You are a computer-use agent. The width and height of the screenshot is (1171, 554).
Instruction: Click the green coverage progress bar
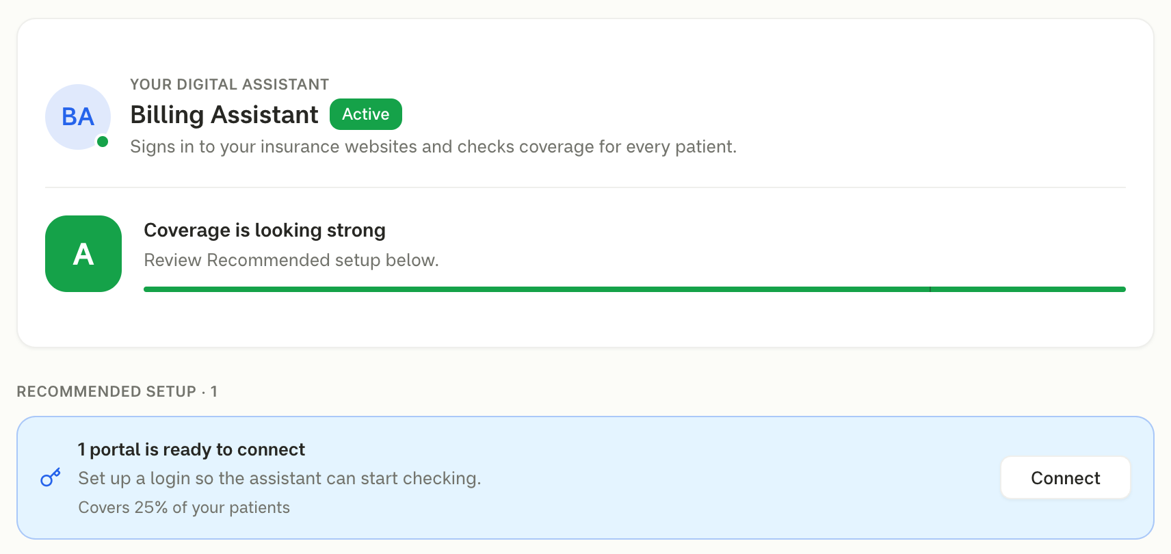(x=635, y=289)
